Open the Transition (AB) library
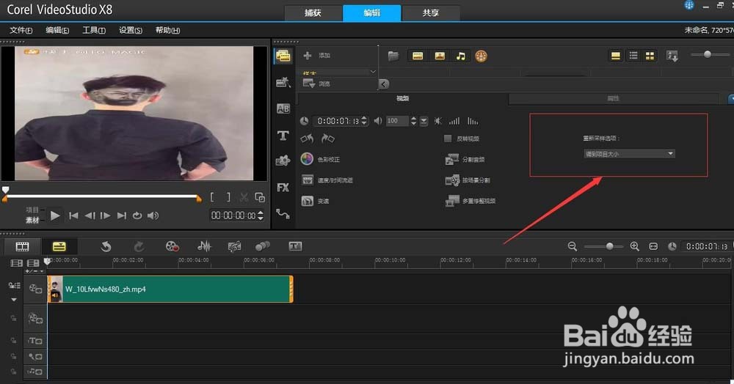 [x=283, y=109]
